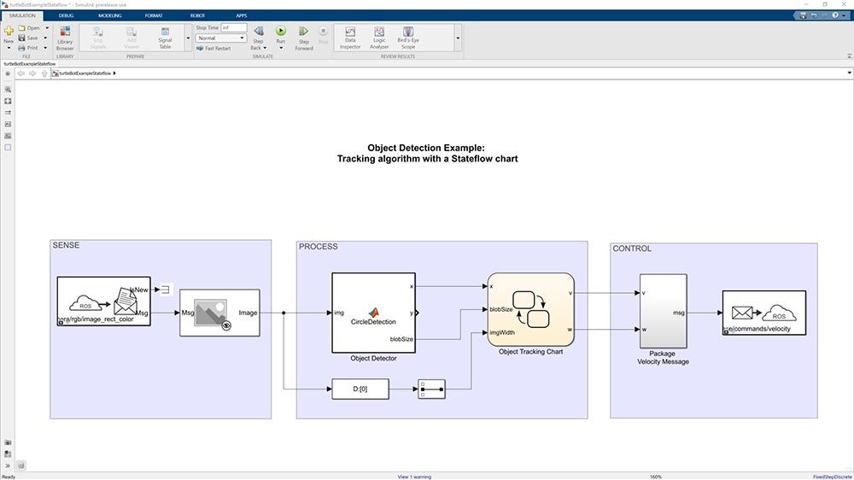854x480 pixels.
Task: Click the New model icon
Action: [x=9, y=32]
